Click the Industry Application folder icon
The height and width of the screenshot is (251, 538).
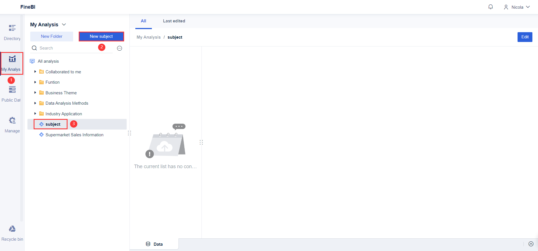[x=41, y=114]
